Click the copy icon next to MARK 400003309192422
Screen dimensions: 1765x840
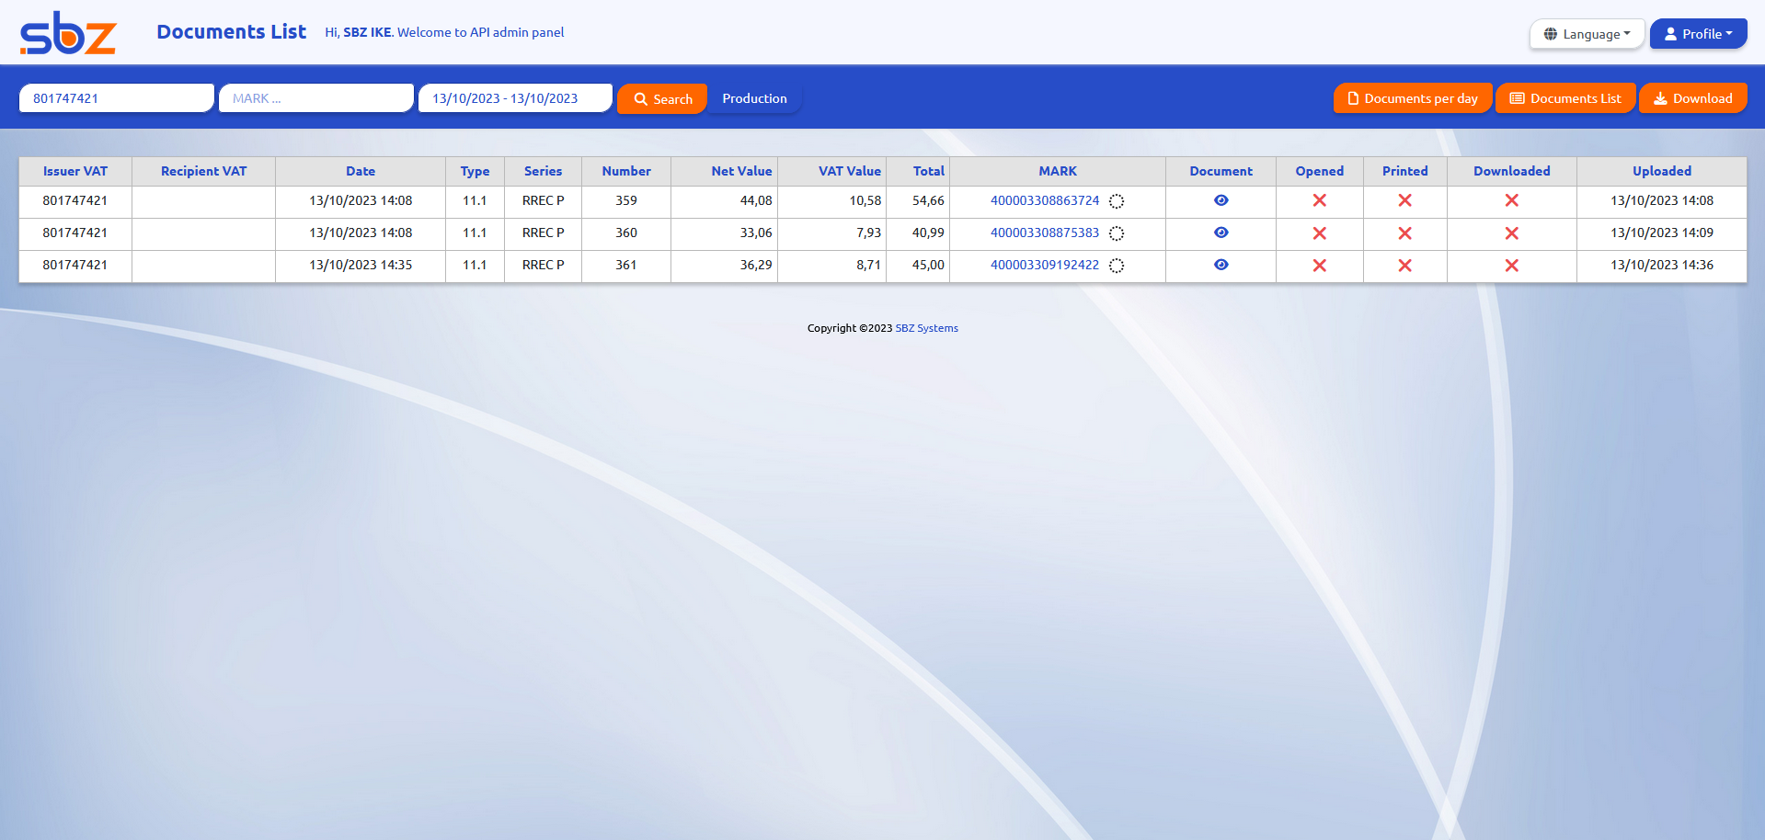coord(1116,266)
